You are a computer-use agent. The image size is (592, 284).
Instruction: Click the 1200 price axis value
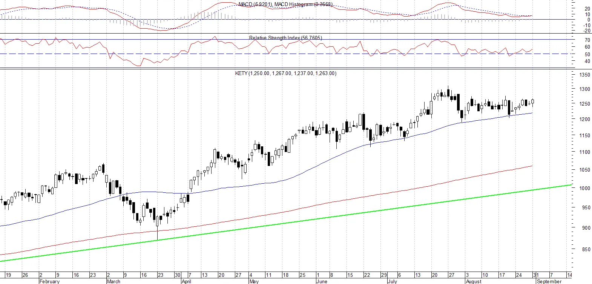coord(585,119)
